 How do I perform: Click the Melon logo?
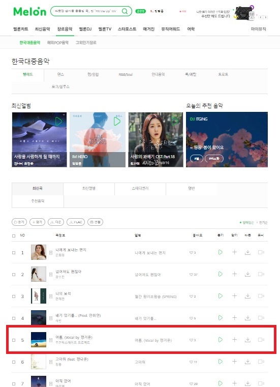coord(29,11)
